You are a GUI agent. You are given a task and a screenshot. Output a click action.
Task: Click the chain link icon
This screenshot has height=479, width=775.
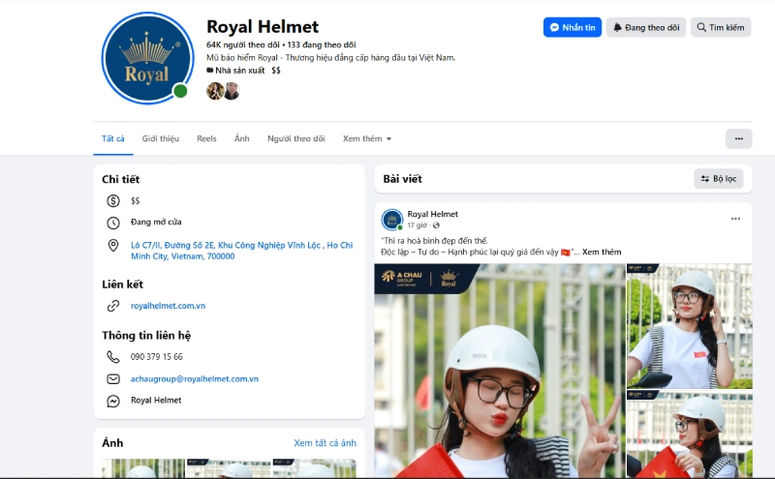(x=113, y=306)
